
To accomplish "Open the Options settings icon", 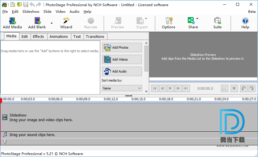I will 169,21.
